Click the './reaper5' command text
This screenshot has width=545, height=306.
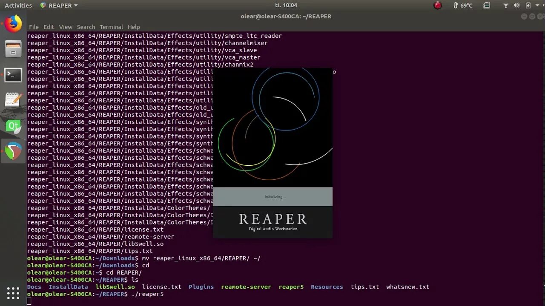147,294
